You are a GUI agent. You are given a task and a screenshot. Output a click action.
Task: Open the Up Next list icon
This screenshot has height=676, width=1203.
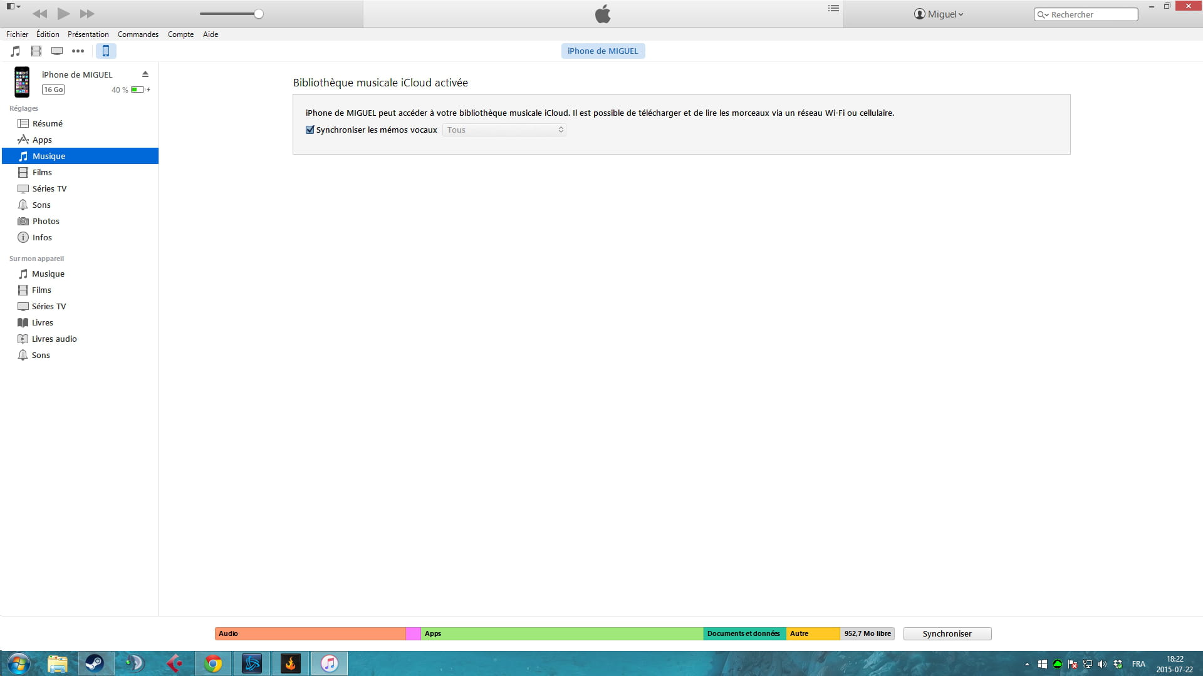pos(833,9)
